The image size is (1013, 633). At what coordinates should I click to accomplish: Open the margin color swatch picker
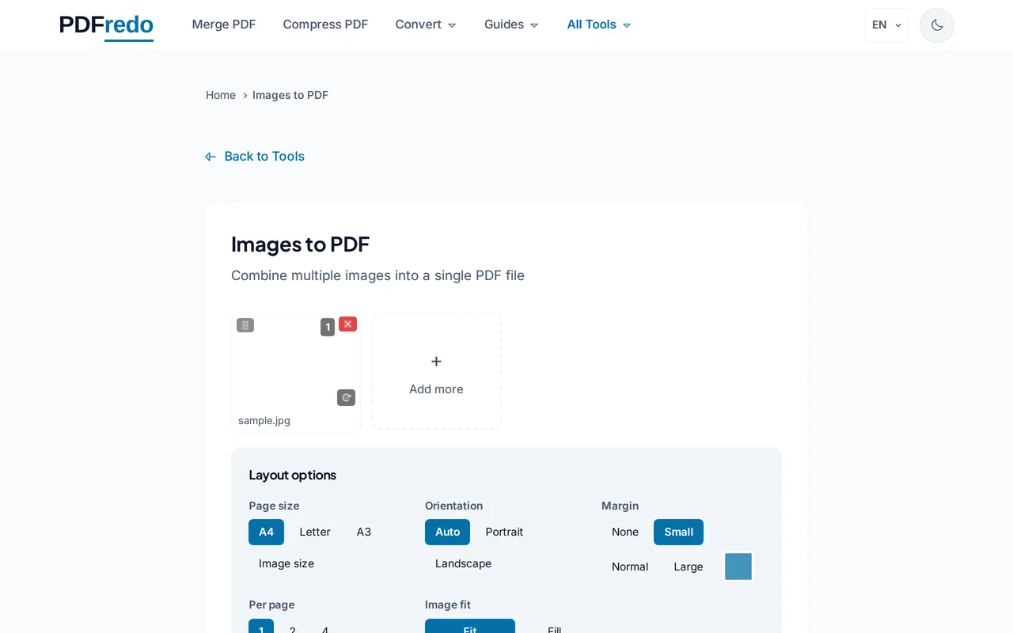(x=738, y=566)
